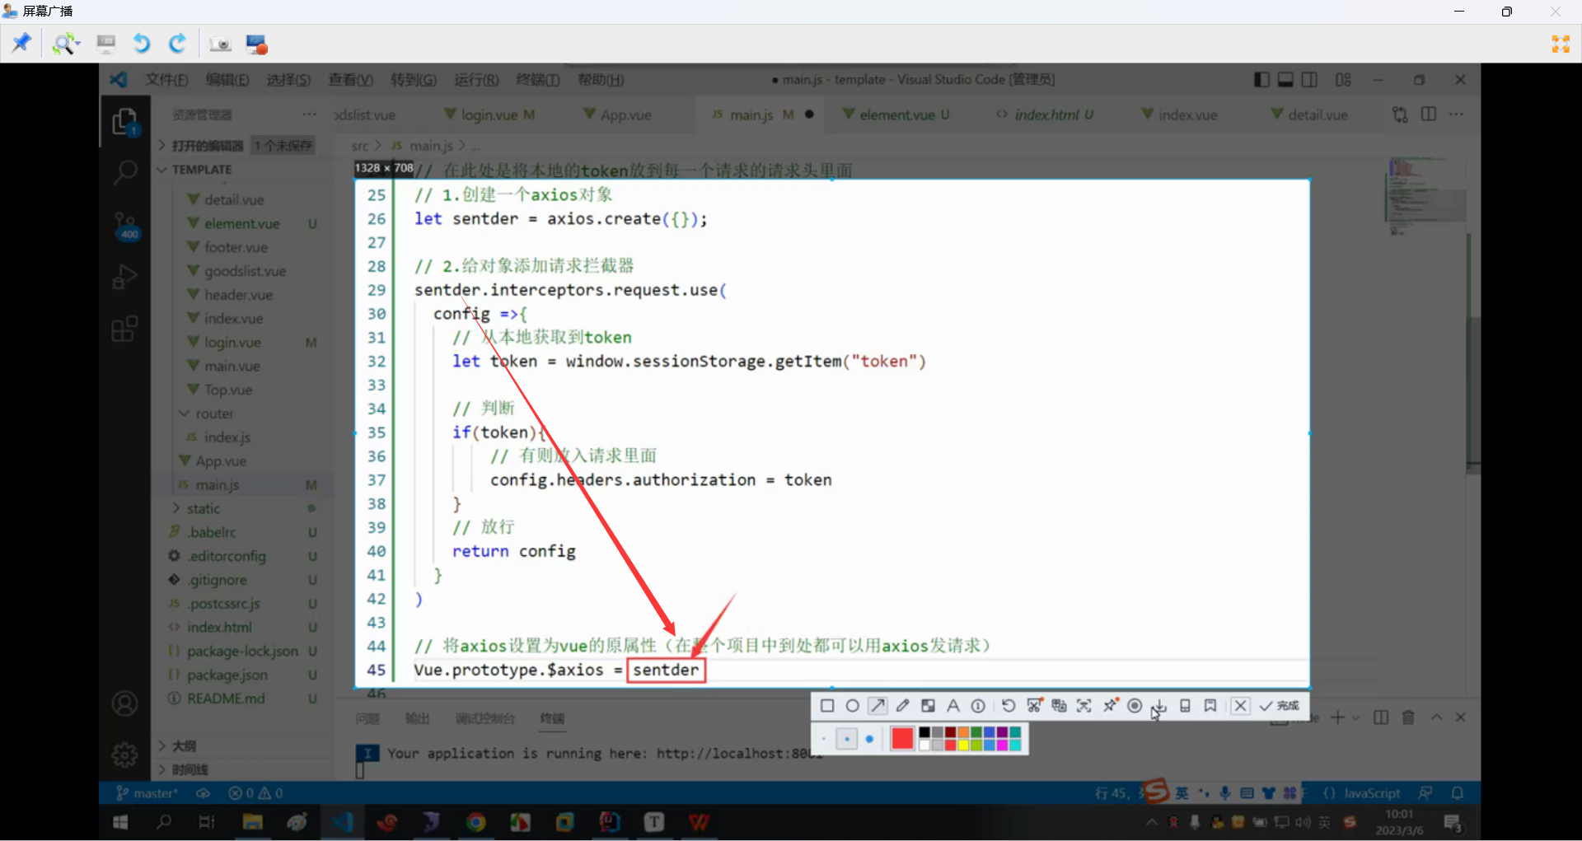Collapse the TEMPLATE folder section

(162, 170)
